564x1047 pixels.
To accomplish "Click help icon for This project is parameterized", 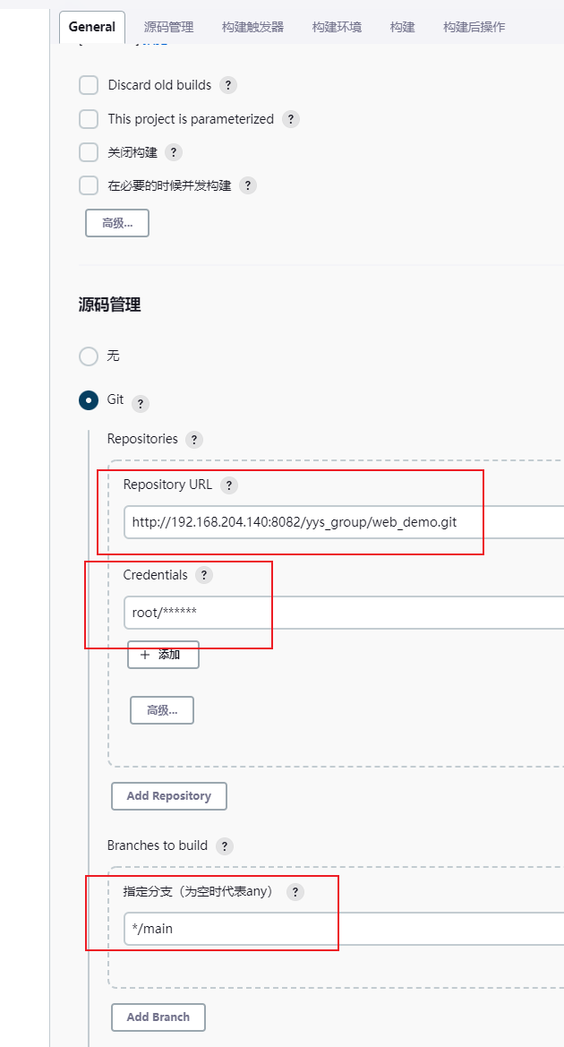I will pyautogui.click(x=290, y=119).
